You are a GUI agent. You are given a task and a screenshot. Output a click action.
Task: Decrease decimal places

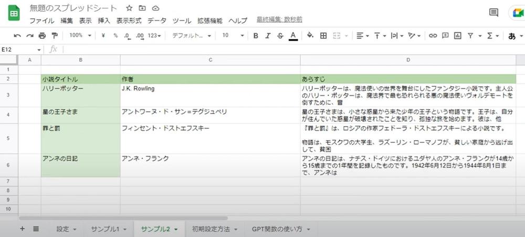click(x=127, y=36)
